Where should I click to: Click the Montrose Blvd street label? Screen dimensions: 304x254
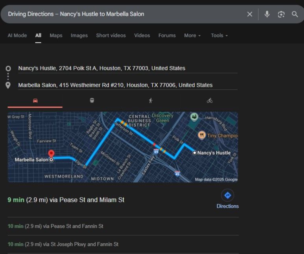pyautogui.click(x=30, y=126)
